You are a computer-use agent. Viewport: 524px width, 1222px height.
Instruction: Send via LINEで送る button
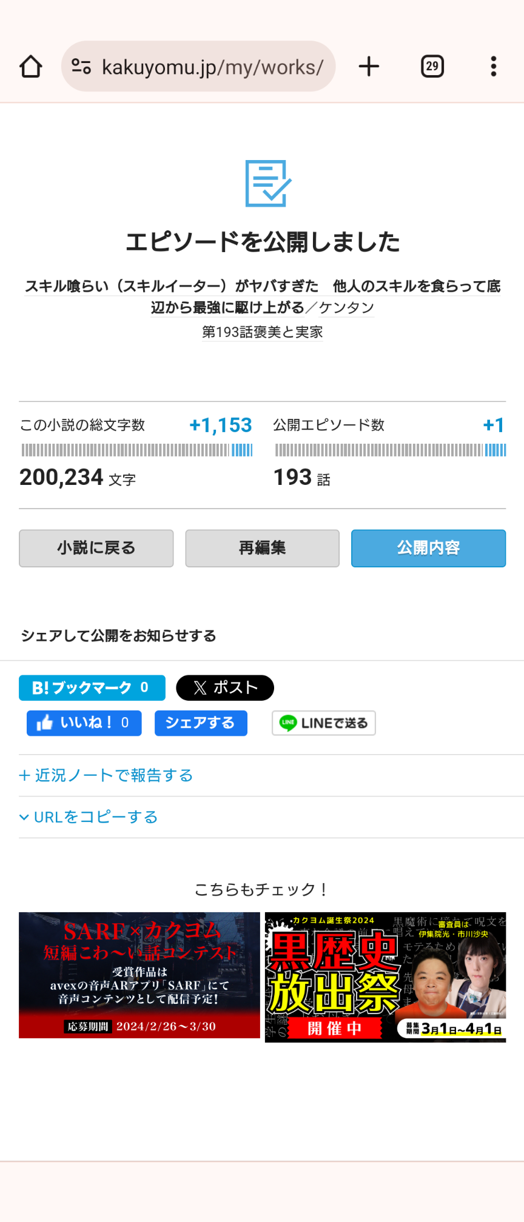click(324, 723)
